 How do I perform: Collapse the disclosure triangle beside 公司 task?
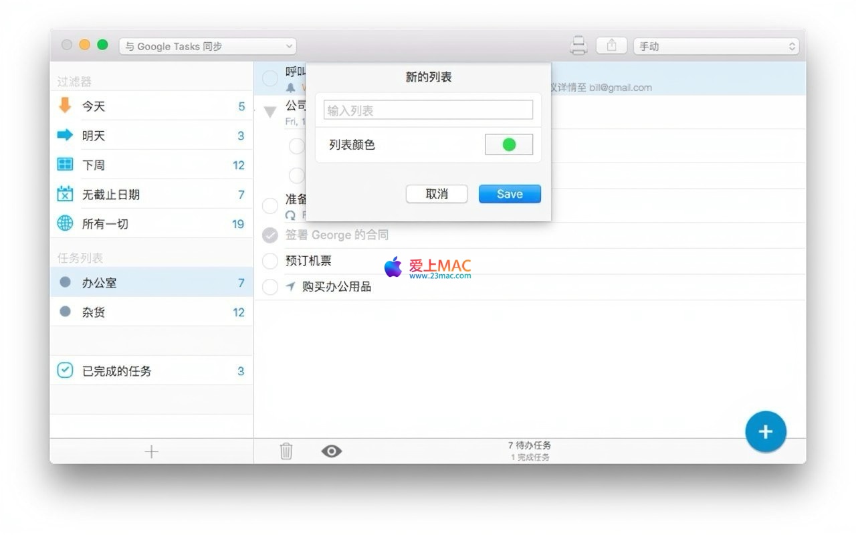click(270, 112)
